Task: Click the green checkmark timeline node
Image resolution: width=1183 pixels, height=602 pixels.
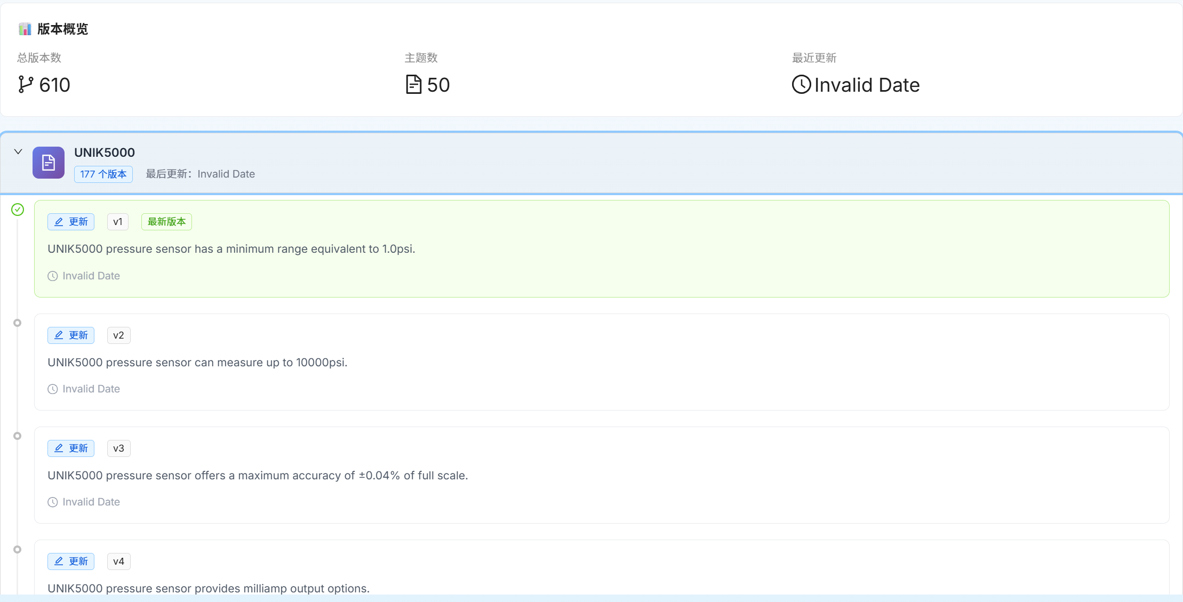Action: (18, 210)
